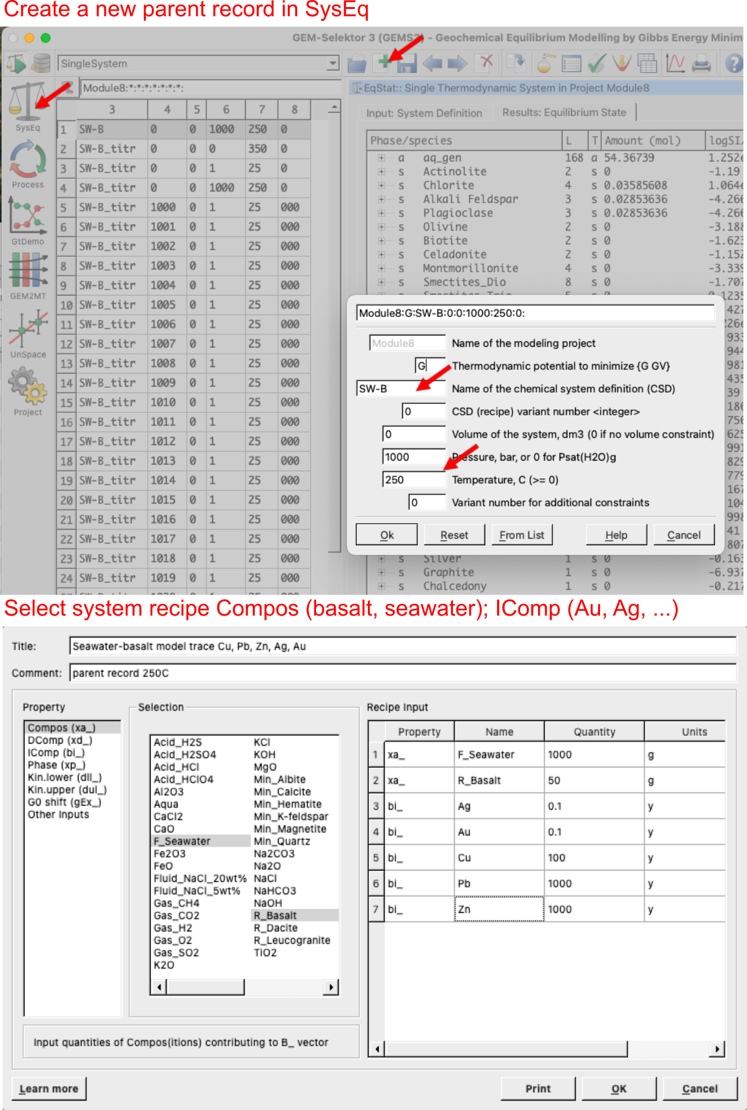This screenshot has height=1110, width=747.
Task: Click the green plus create record icon
Action: tap(384, 61)
